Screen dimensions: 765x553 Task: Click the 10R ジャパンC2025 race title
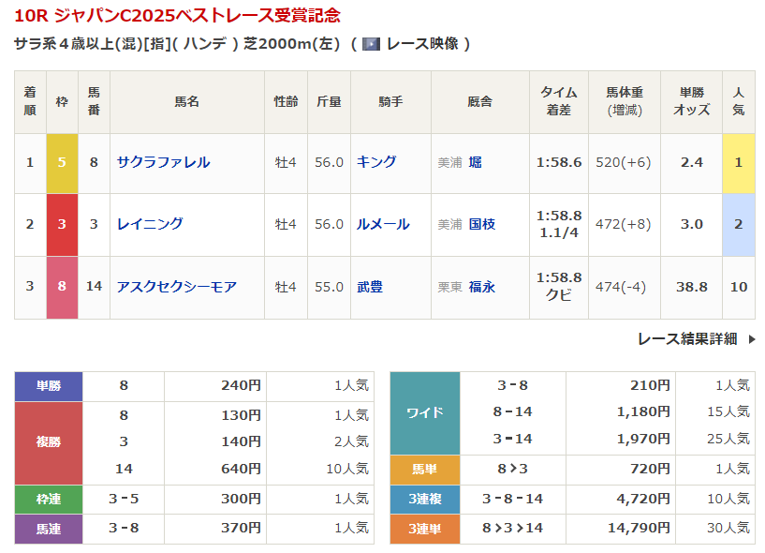click(178, 16)
